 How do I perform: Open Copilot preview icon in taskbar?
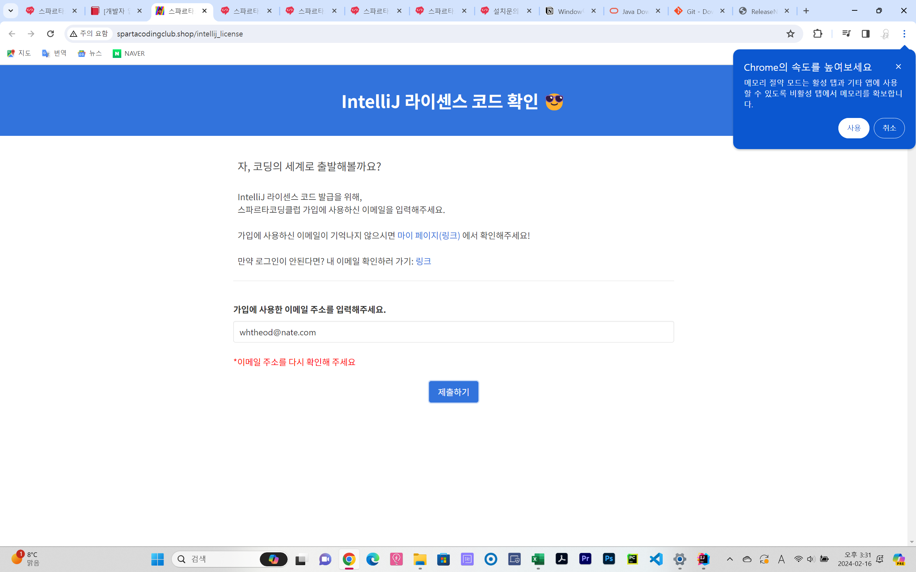tap(899, 559)
